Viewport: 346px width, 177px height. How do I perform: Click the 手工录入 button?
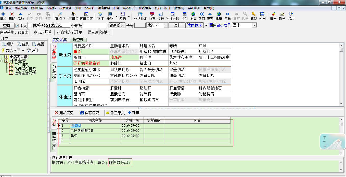click(115, 113)
